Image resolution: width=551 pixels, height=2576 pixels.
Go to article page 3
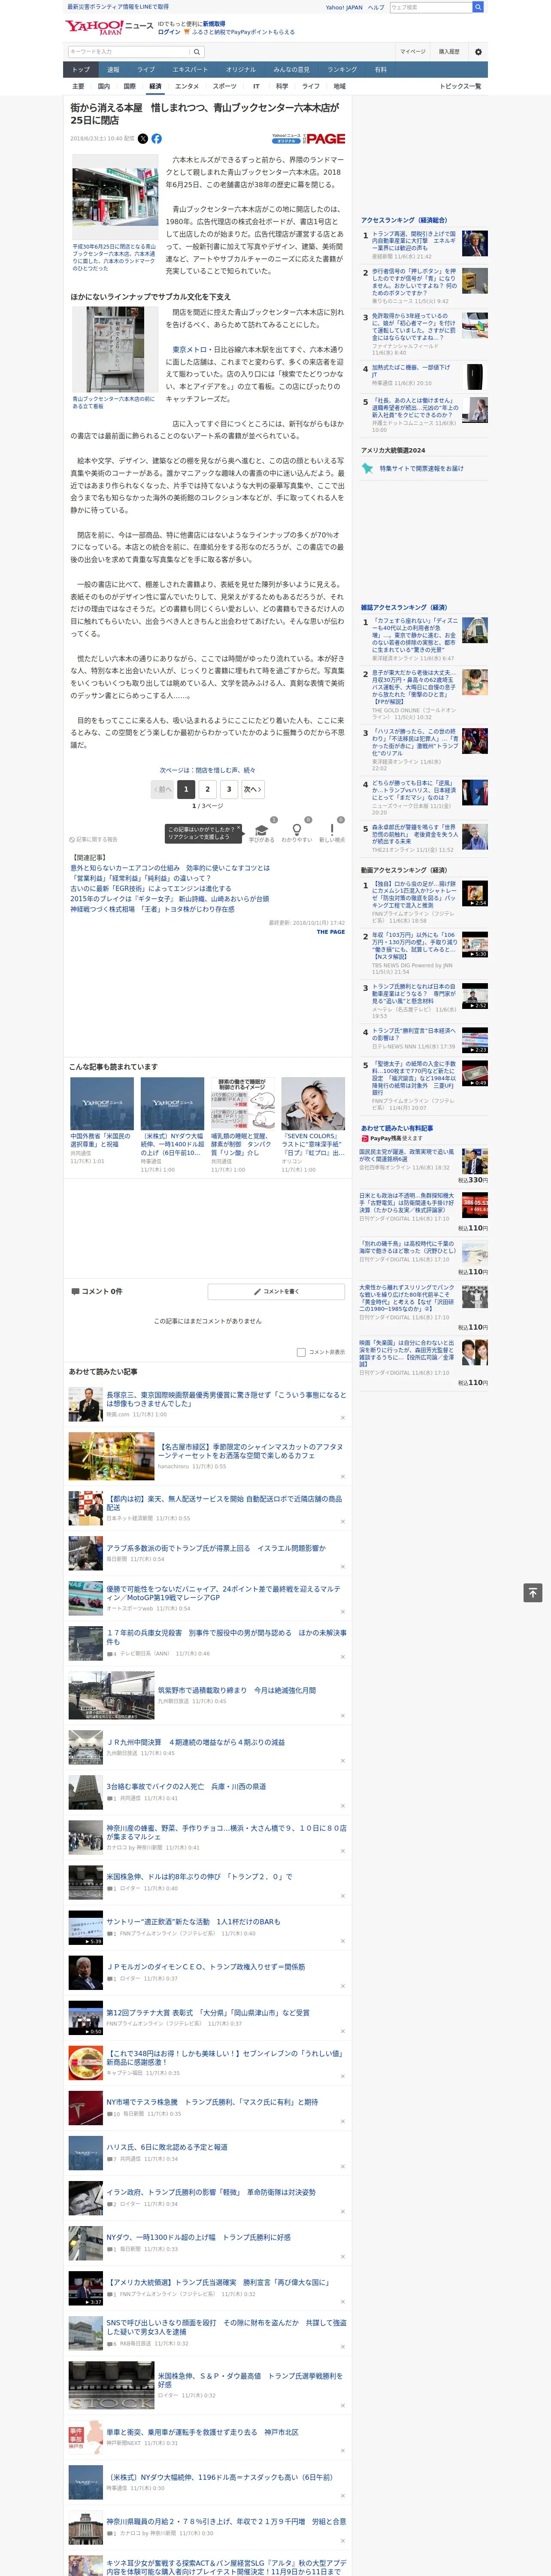coord(229,789)
